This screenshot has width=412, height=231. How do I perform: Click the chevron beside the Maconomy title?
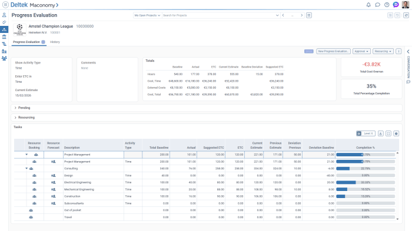click(57, 5)
